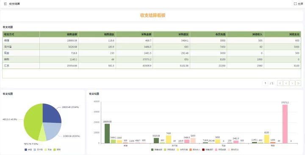
Task: Click the 其他支出 column header
Action: 283,34
